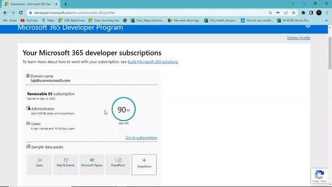This screenshot has width=332, height=187.
Task: Click the share page icon
Action: (286, 12)
